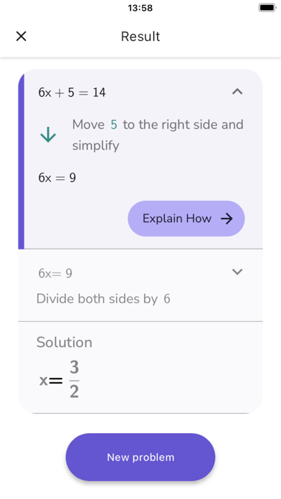Tap the fraction 3 over 2

coord(74,380)
